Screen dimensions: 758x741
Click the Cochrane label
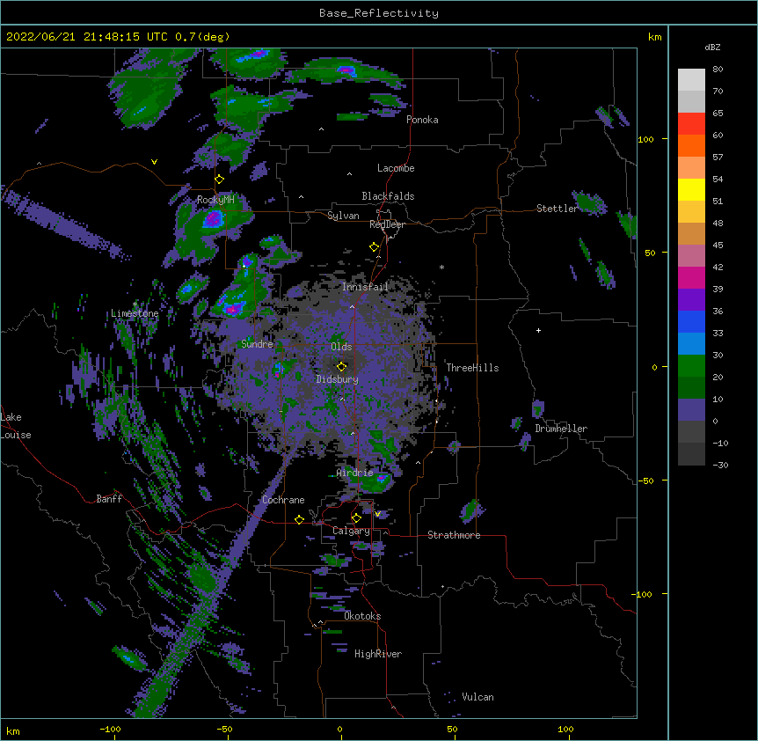283,500
